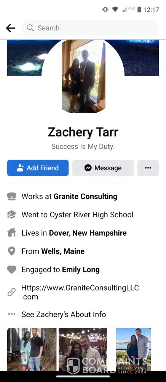Click Add Friend button
The image size is (166, 382).
pos(38,168)
